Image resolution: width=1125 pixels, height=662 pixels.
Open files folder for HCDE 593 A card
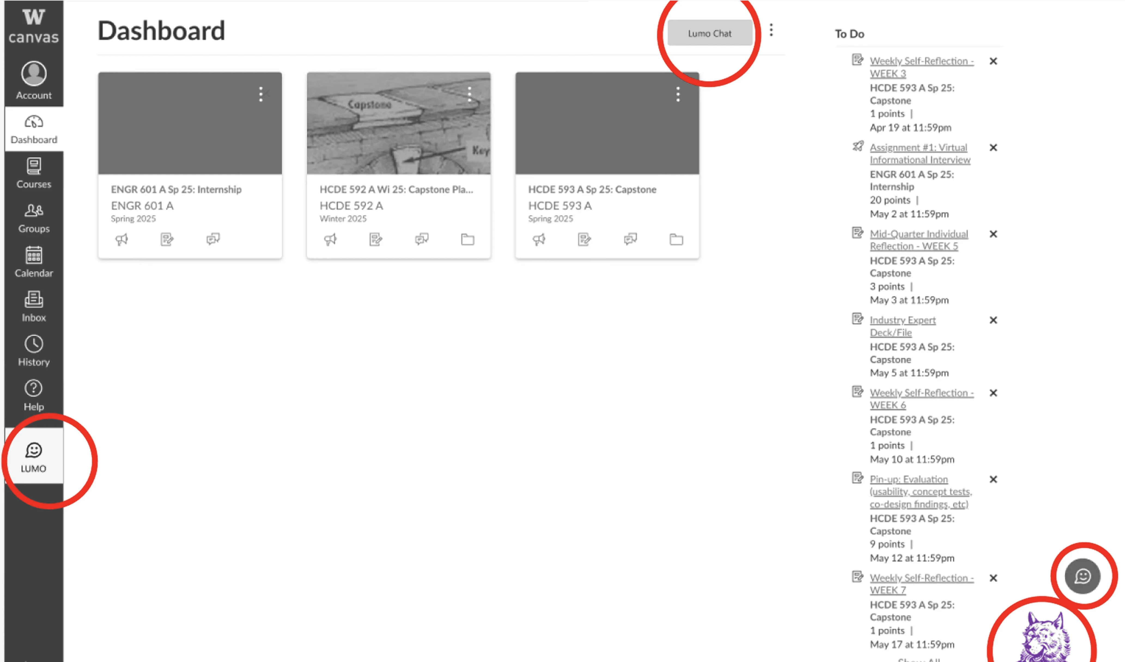click(x=676, y=239)
